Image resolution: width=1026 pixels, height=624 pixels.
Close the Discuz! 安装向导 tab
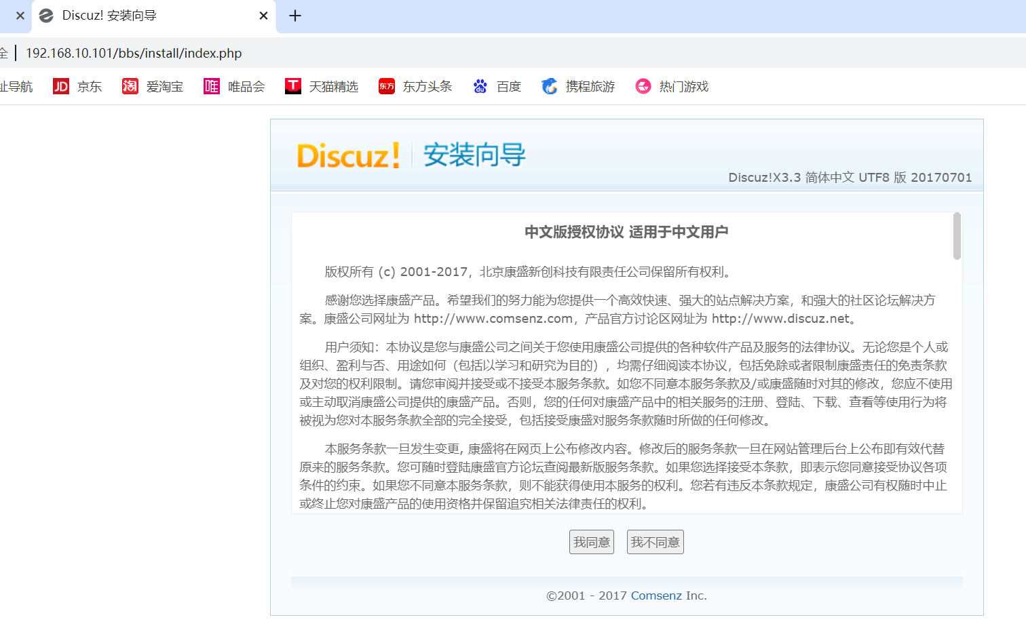(x=264, y=16)
